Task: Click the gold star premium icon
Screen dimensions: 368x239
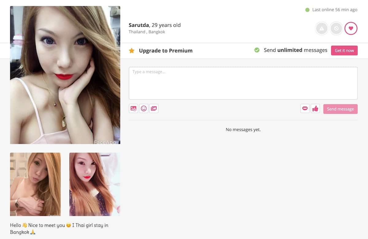Action: (x=132, y=51)
